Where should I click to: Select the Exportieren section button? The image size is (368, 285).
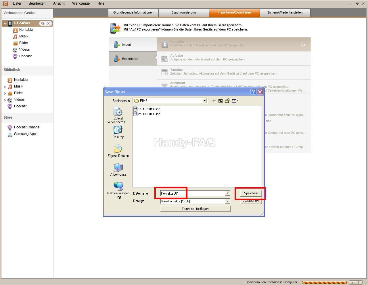click(133, 59)
